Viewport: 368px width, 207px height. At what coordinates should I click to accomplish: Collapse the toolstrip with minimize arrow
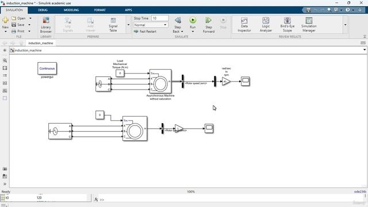(365, 37)
